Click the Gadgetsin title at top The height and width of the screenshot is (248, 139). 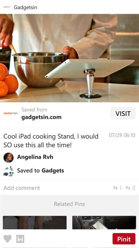(26, 7)
